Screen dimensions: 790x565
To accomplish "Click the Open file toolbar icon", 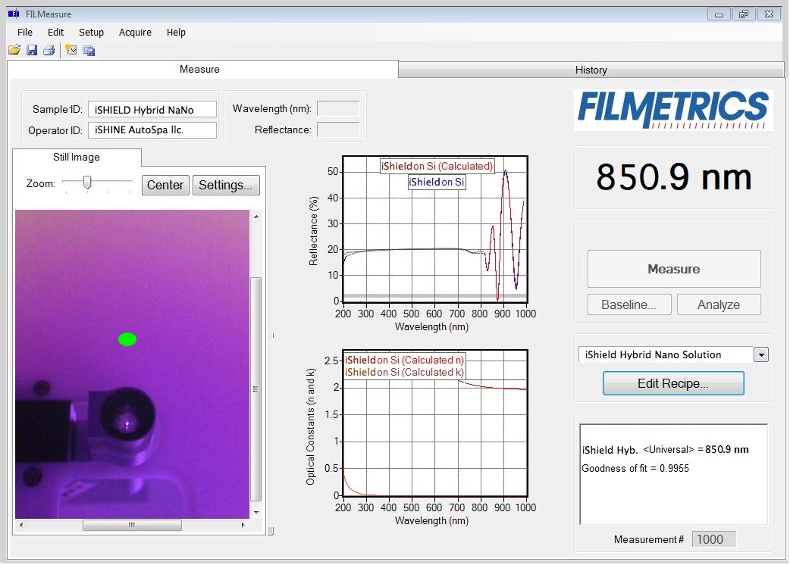I will click(x=14, y=51).
